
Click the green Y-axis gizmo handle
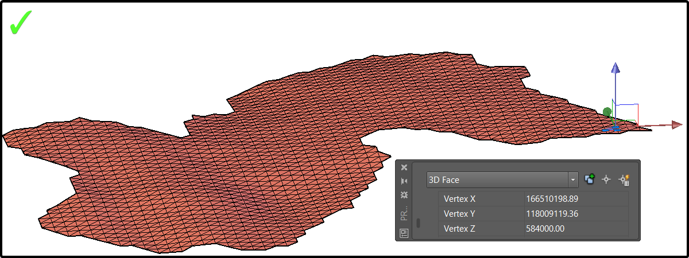[607, 112]
